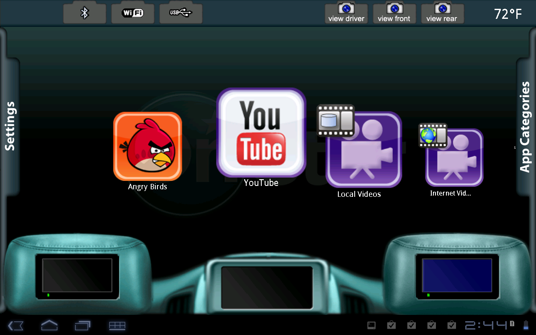Open the App Categories side panel
This screenshot has width=536, height=335.
click(525, 127)
